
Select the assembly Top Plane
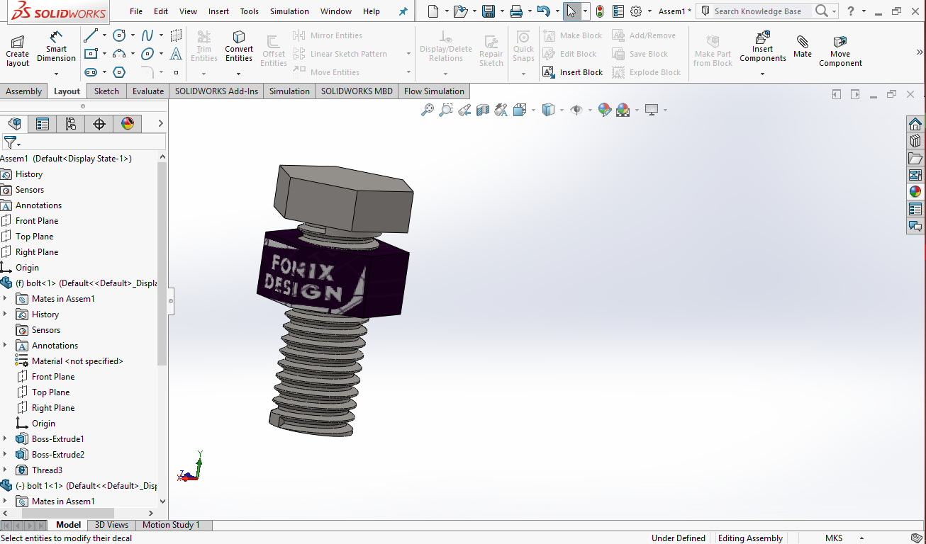point(34,237)
